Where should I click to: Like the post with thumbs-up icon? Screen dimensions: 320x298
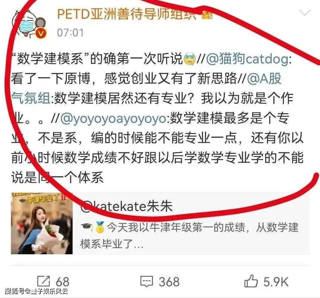tap(251, 281)
